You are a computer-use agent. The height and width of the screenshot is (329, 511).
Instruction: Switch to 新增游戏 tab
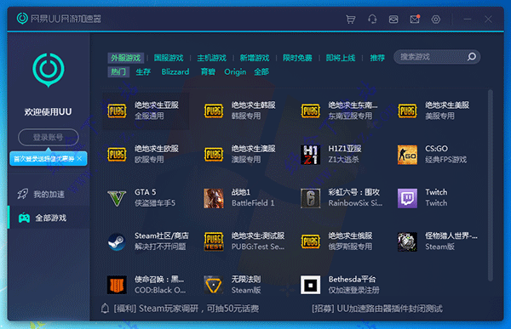point(255,58)
